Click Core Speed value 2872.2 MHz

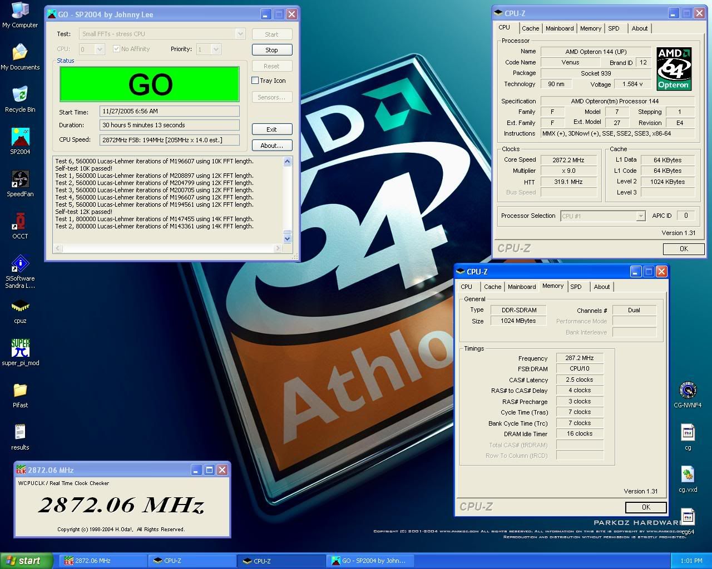point(568,160)
